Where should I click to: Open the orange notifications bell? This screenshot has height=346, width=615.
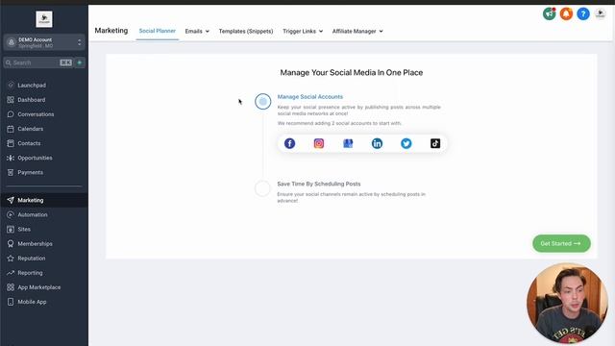click(566, 13)
